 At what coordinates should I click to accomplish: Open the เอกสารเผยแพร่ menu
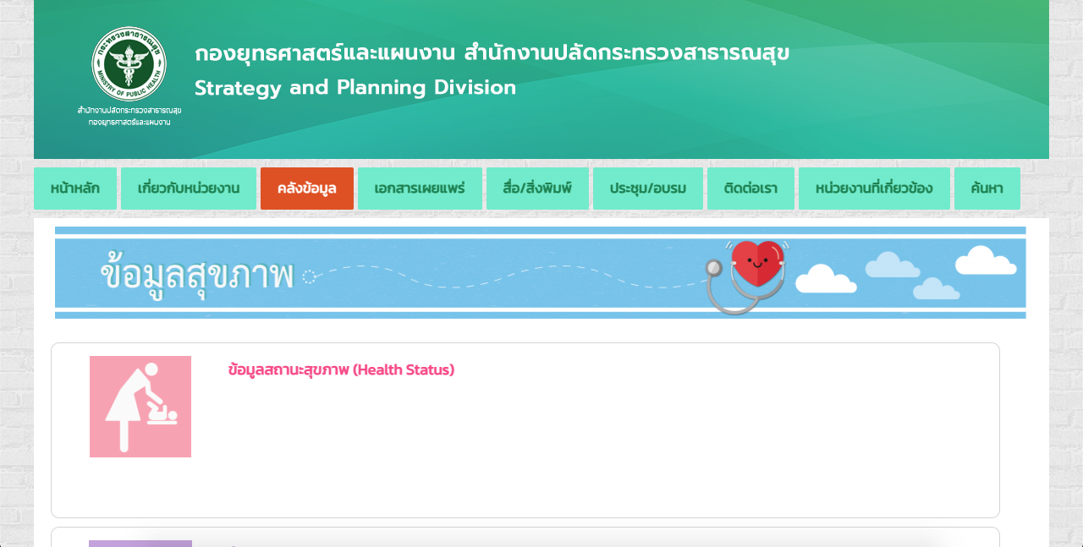[420, 189]
